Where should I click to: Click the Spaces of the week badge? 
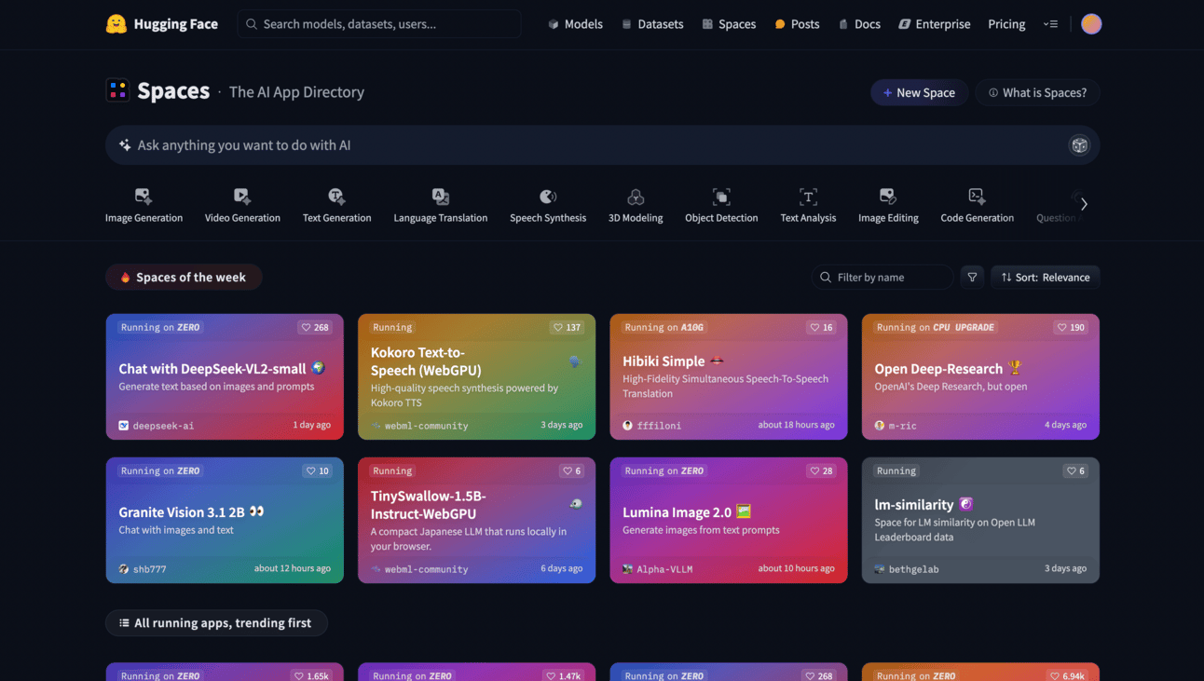pyautogui.click(x=184, y=277)
